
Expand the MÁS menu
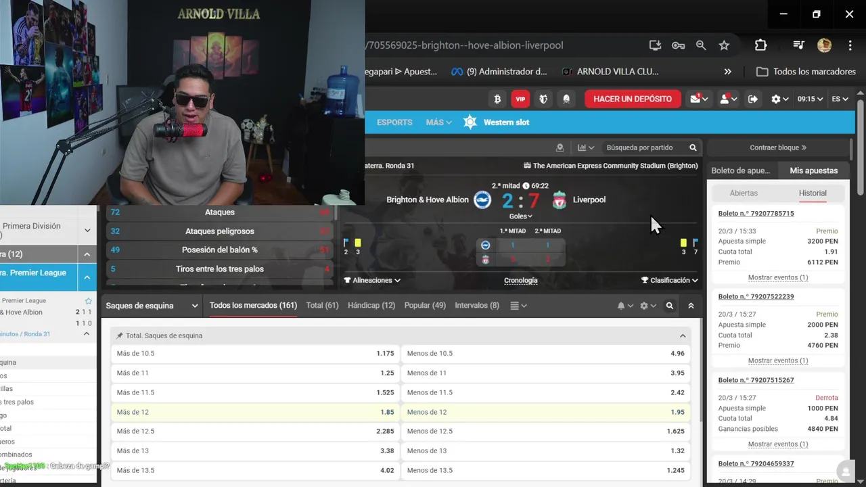(x=438, y=122)
